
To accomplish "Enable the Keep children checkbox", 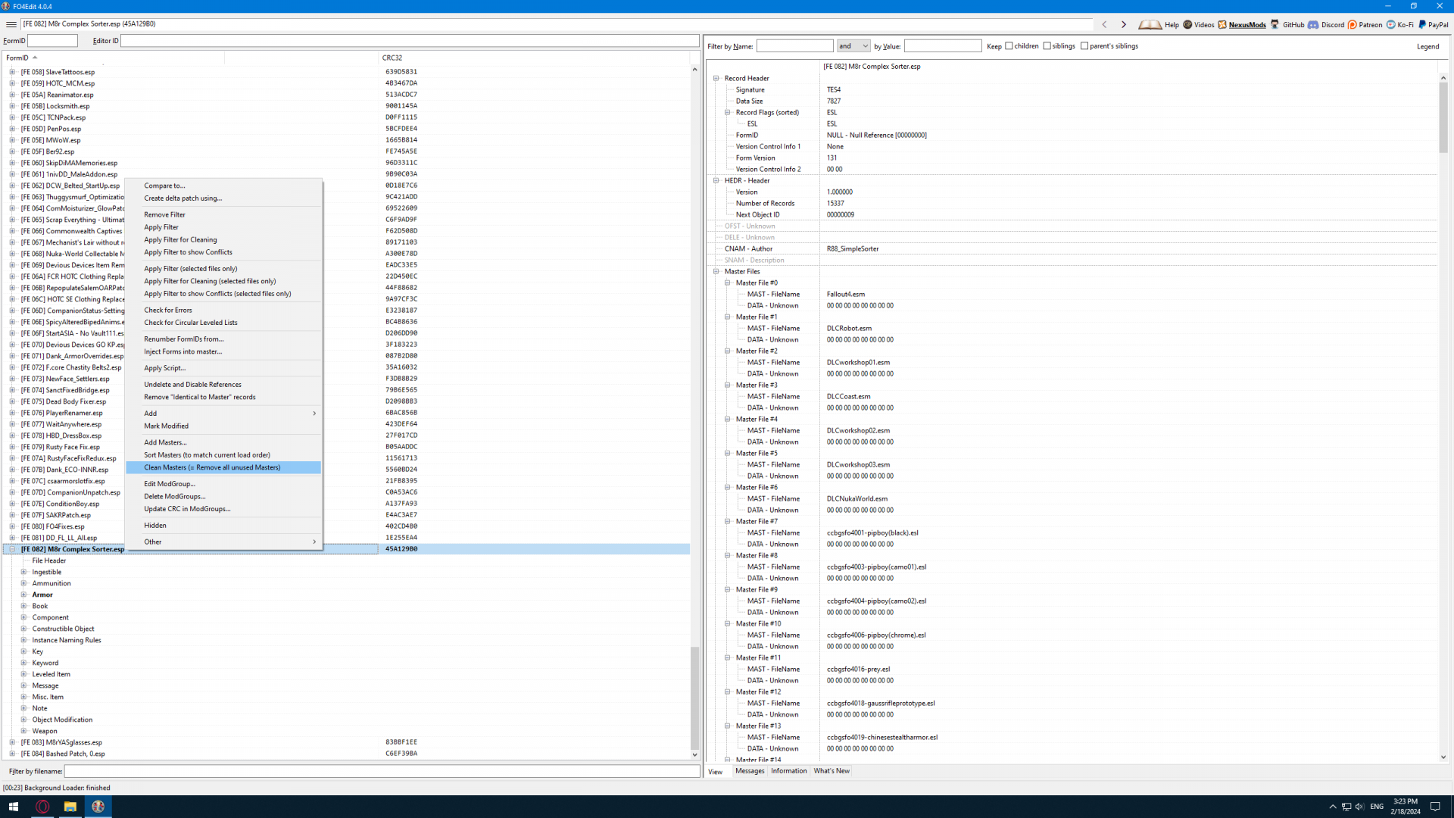I will 1009,46.
